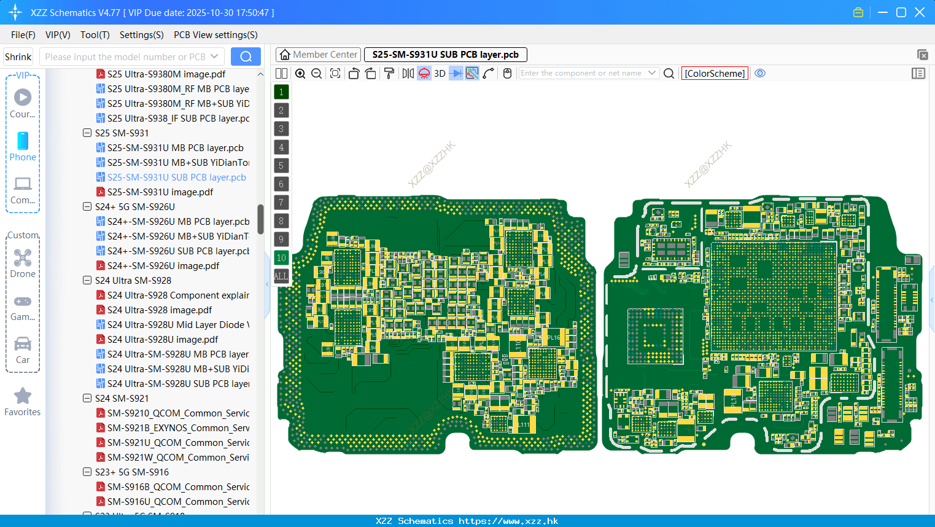Click the XZZ logo in title bar
Viewport: 935px width, 527px height.
pos(15,12)
